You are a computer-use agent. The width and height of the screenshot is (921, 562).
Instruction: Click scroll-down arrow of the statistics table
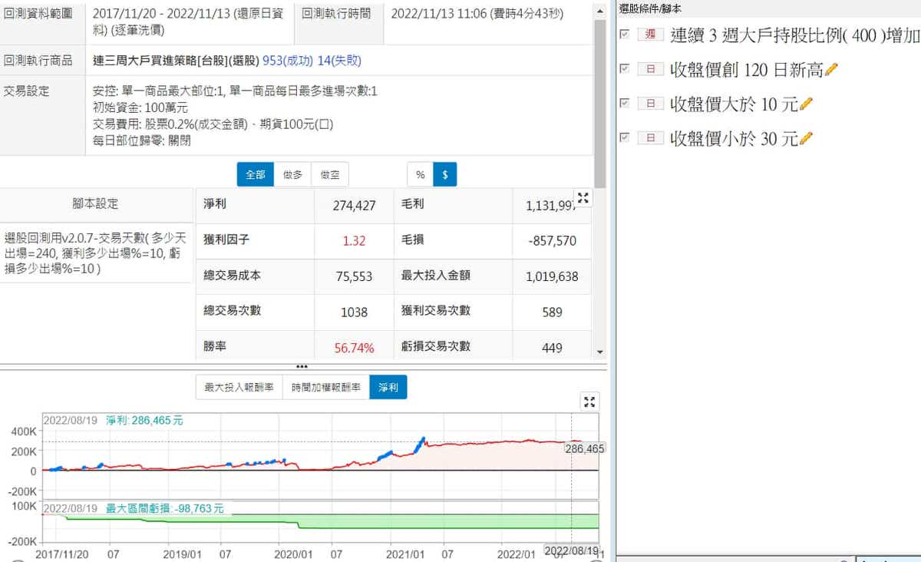[x=600, y=352]
